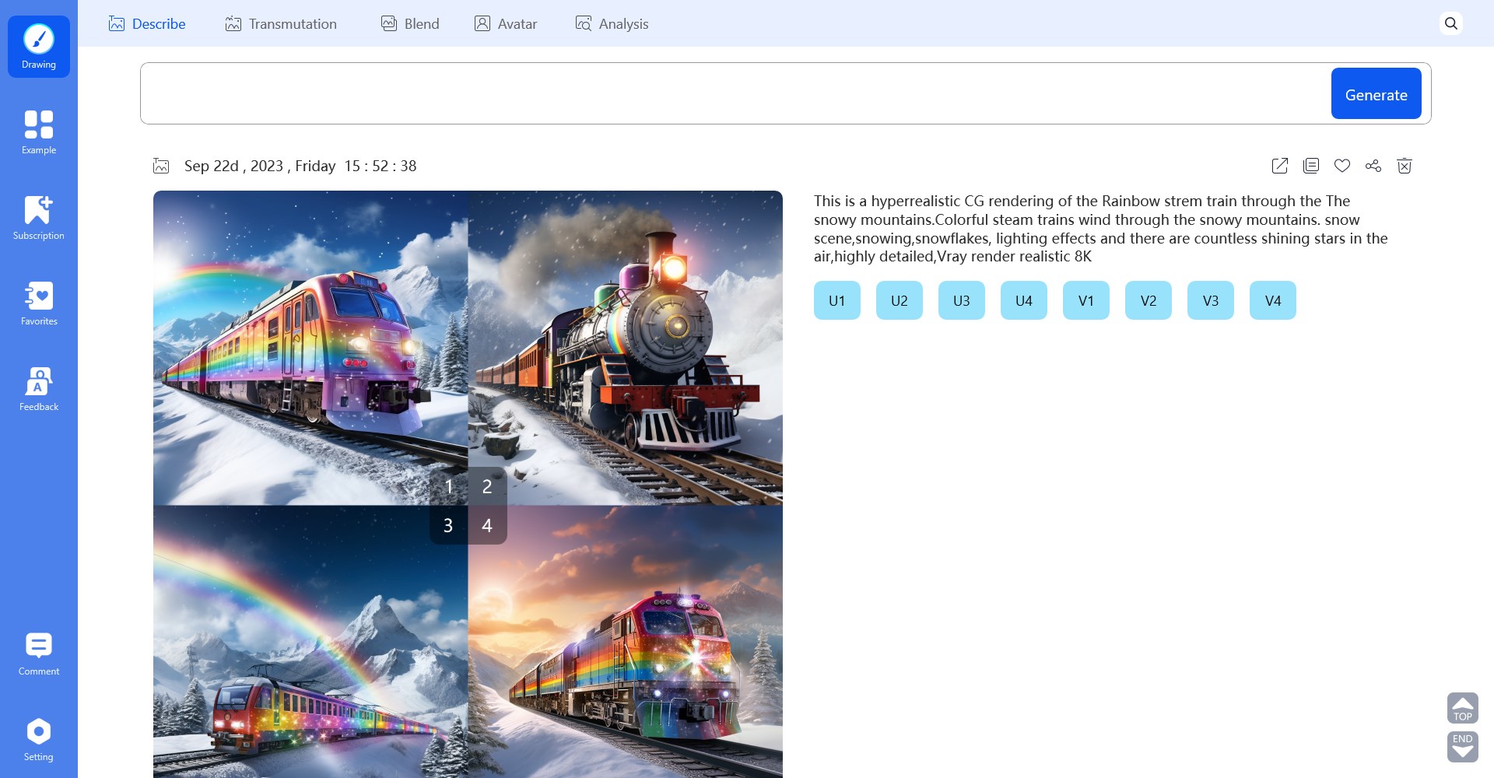Upscale image two with U2
Viewport: 1494px width, 778px height.
point(900,300)
